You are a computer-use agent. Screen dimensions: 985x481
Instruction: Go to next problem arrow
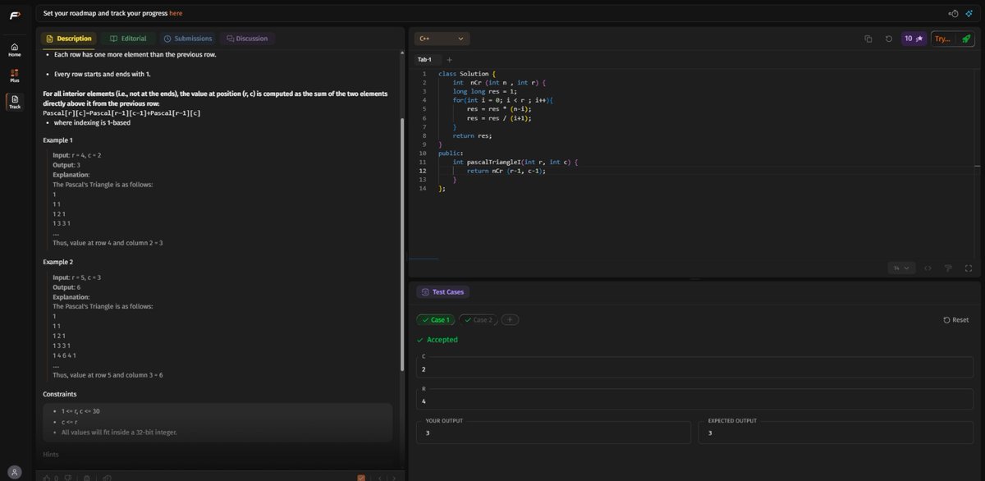click(x=394, y=478)
